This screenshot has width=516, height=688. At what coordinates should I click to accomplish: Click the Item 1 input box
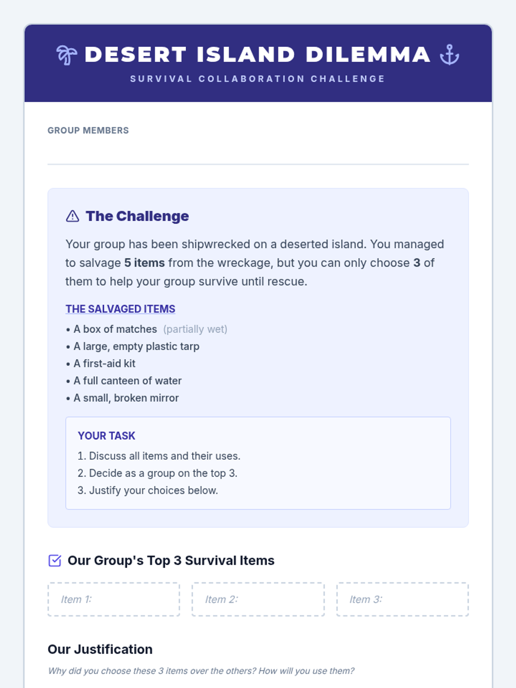tap(114, 599)
